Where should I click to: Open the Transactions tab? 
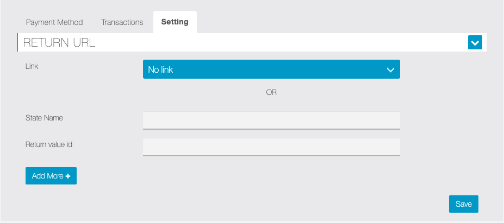coord(122,22)
